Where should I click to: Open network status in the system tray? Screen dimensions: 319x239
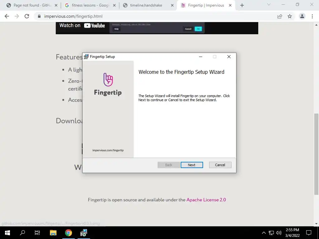pos(271,233)
